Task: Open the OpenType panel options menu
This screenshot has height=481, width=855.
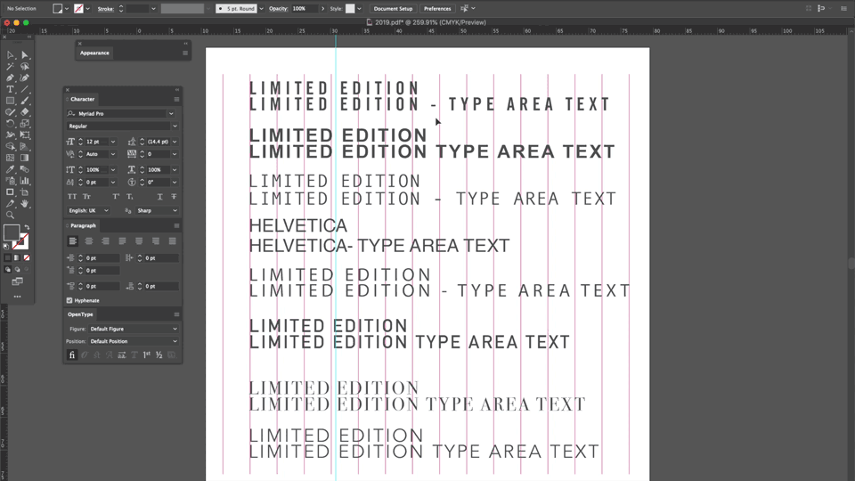Action: [176, 314]
